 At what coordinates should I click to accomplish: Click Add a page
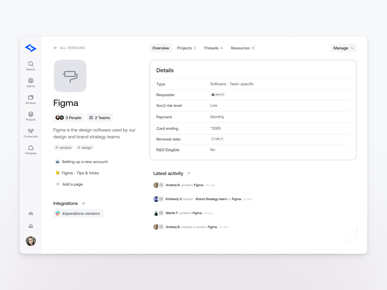pyautogui.click(x=70, y=184)
